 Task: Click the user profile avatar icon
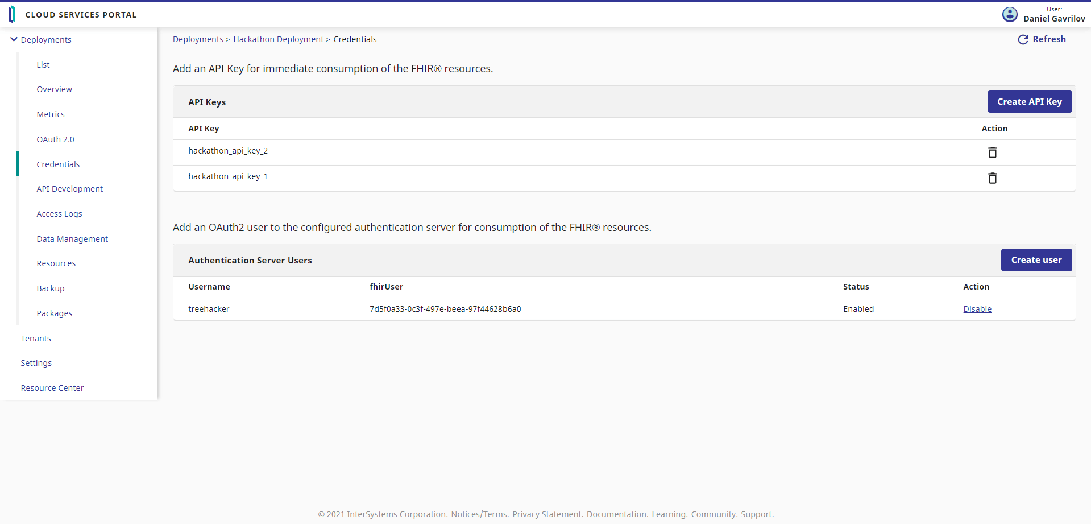tap(1010, 14)
